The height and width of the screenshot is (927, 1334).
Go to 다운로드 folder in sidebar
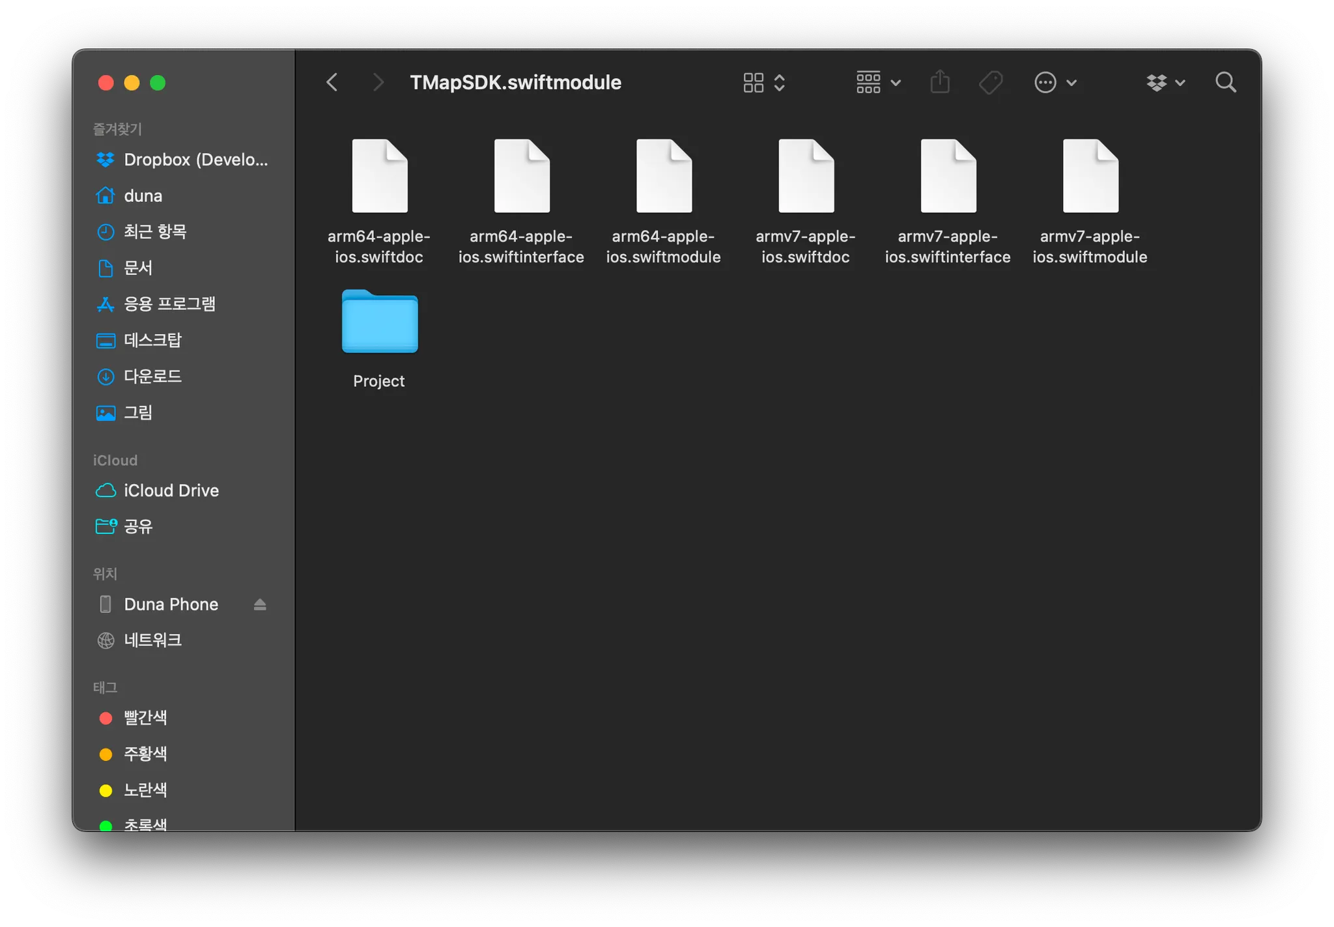(x=152, y=377)
